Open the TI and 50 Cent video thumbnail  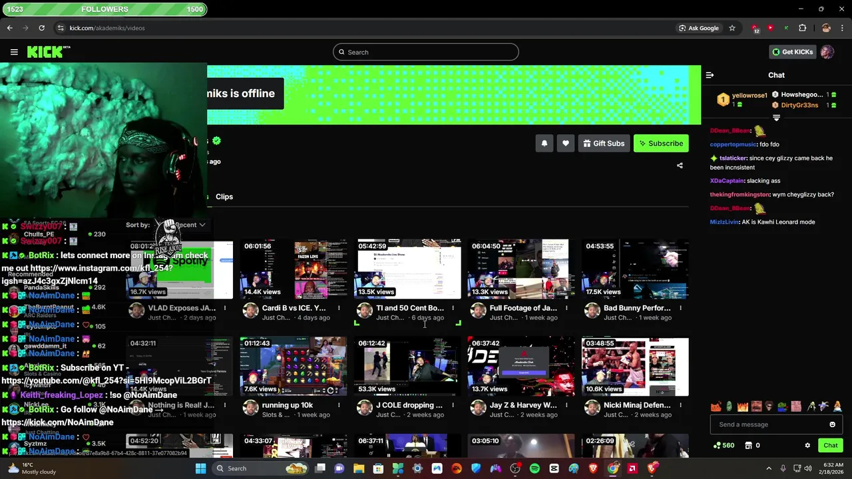tap(408, 269)
